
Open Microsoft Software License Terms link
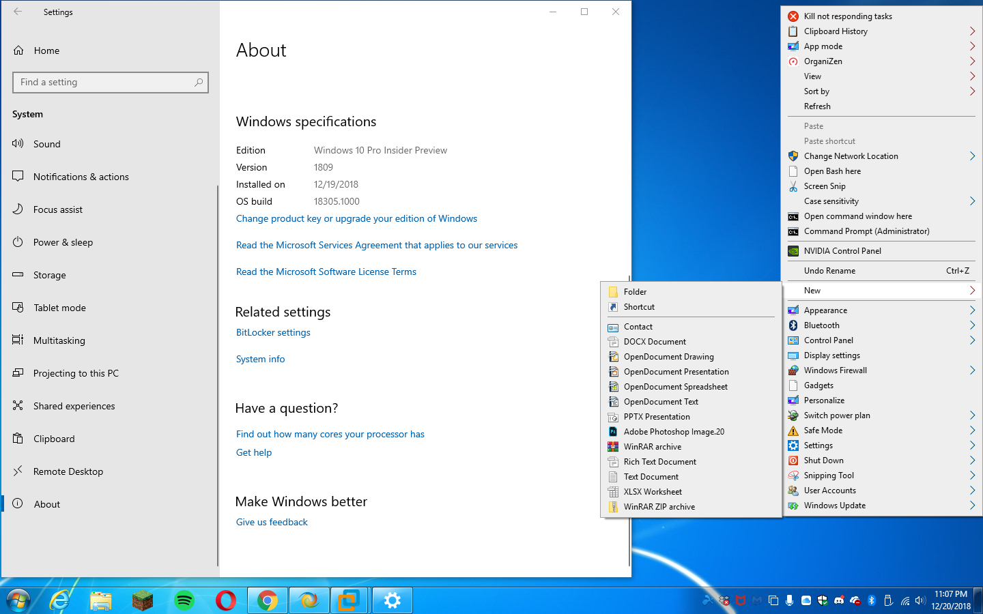pyautogui.click(x=326, y=272)
